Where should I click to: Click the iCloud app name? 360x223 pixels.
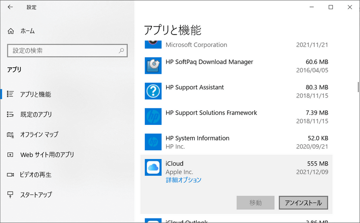(174, 164)
